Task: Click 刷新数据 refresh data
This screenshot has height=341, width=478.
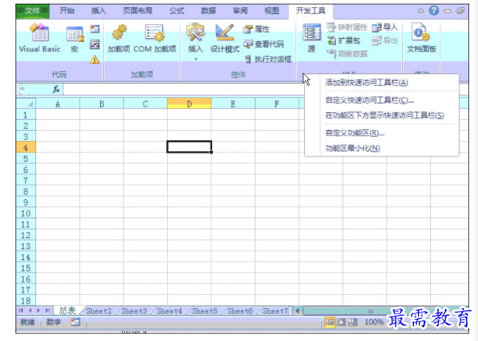Action: click(347, 54)
